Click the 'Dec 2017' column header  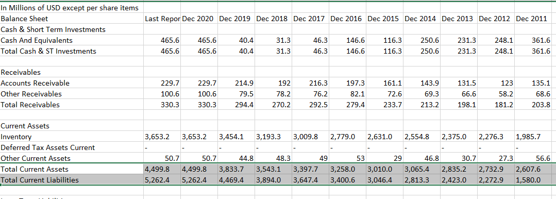(310, 19)
